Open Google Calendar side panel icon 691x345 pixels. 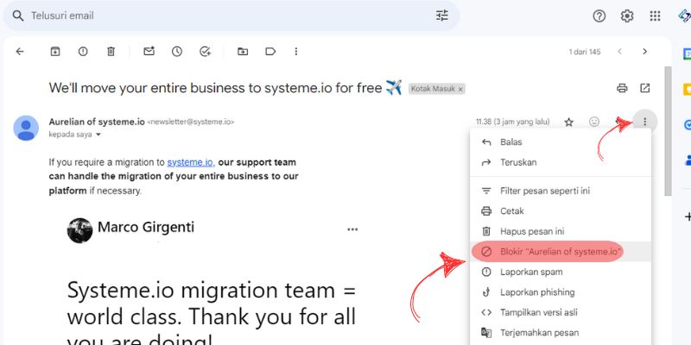click(x=687, y=53)
